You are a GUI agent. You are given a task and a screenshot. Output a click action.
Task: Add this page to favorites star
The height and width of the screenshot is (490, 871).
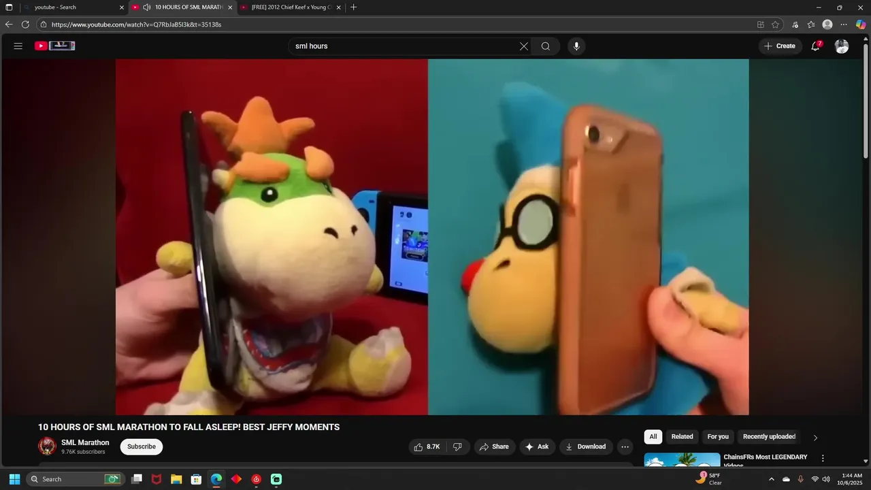(x=776, y=24)
